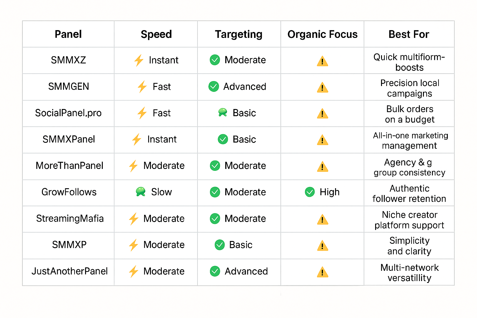The image size is (477, 318).
Task: Click the warning icon in StreamingMafia row
Action: 322,220
